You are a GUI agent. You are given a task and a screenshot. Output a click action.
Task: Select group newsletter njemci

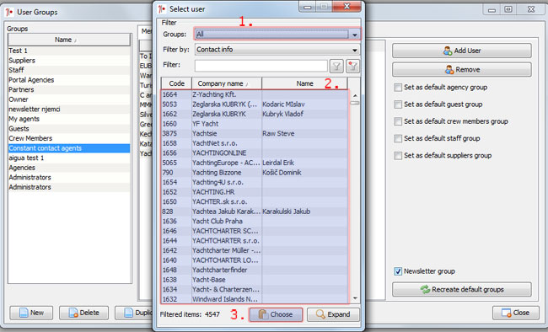click(x=69, y=110)
